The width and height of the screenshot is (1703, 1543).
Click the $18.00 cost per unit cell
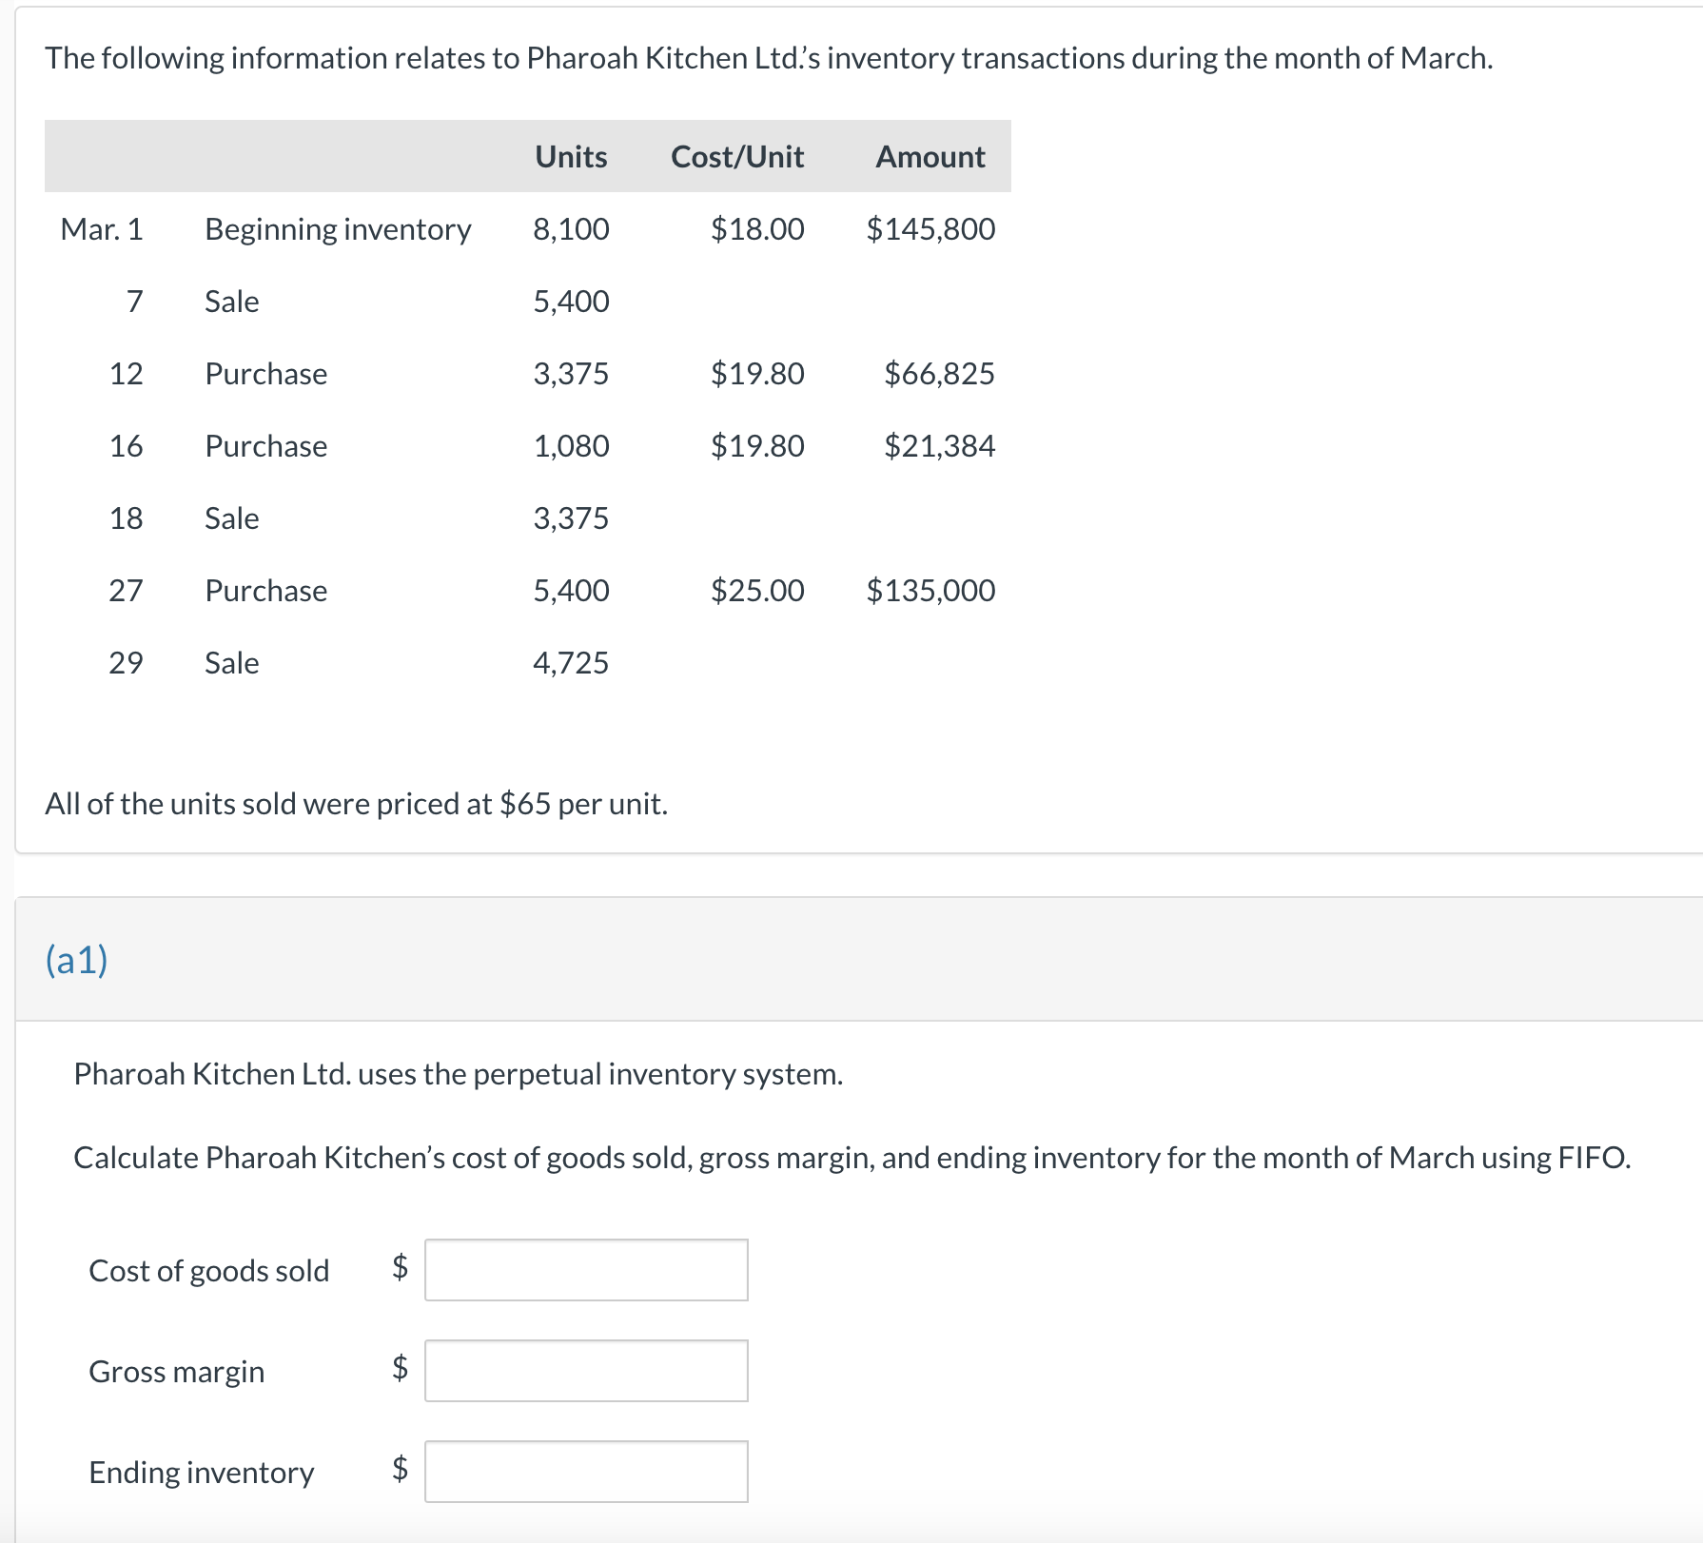(x=757, y=228)
